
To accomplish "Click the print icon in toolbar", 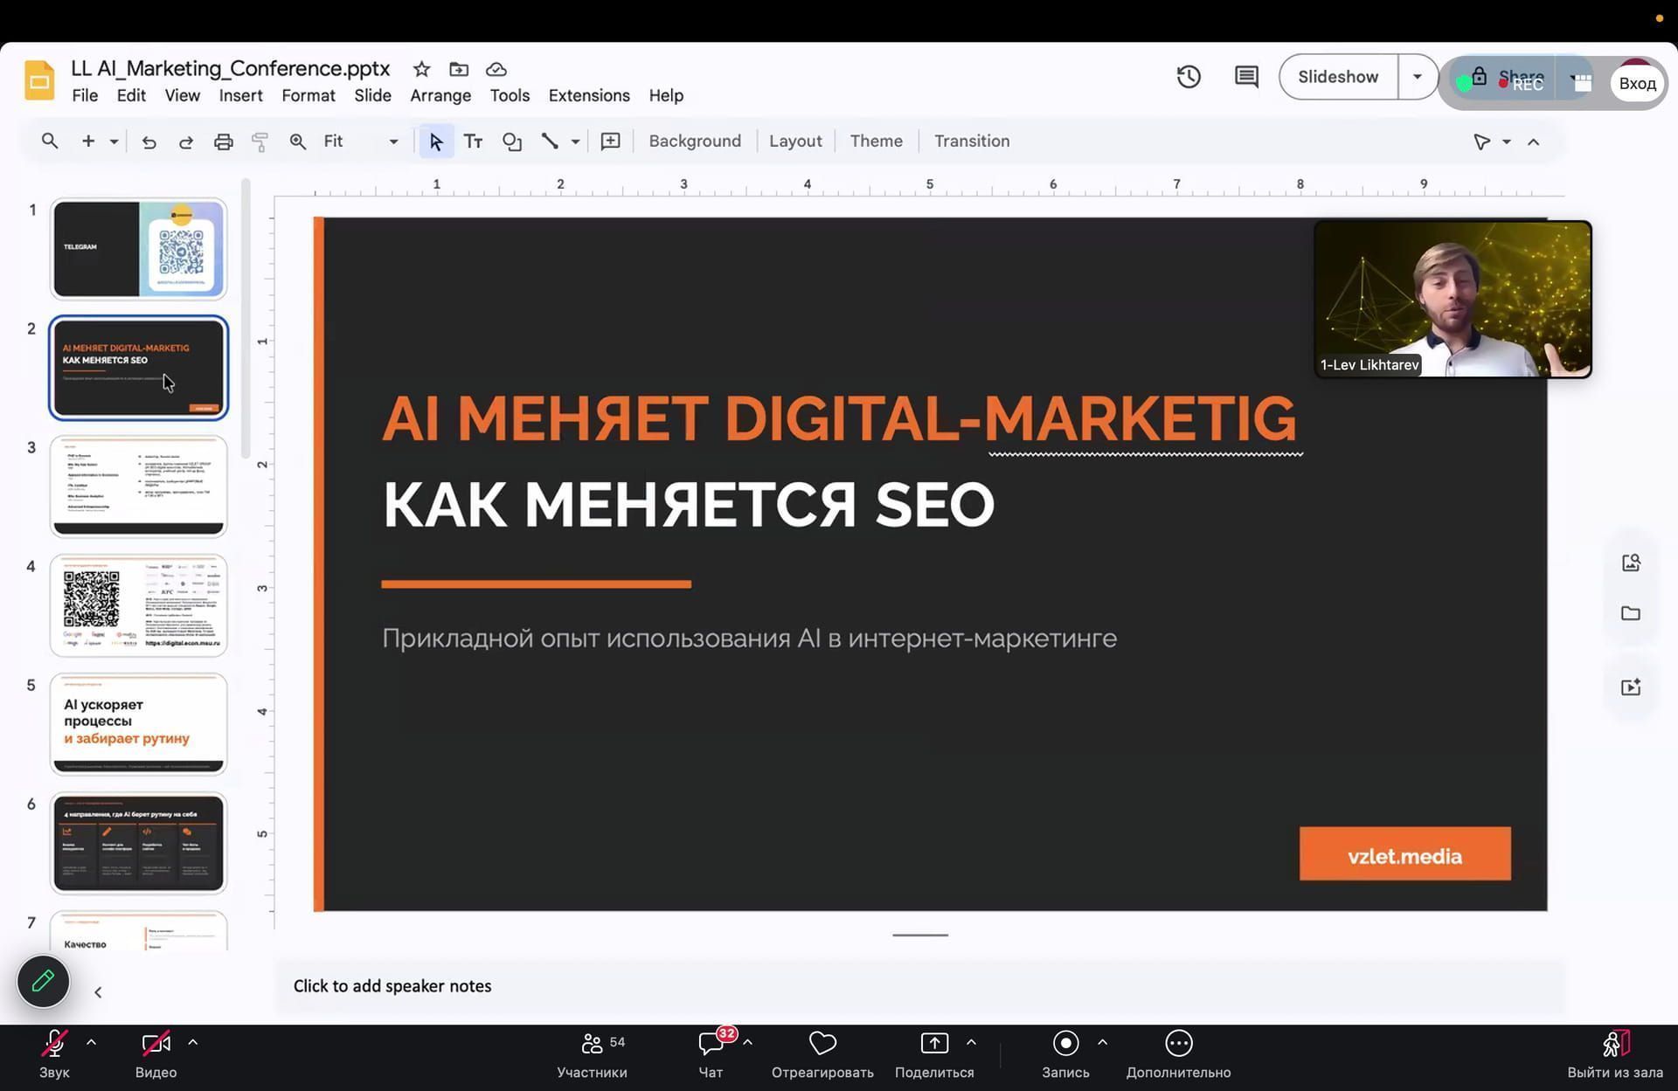I will coord(224,142).
